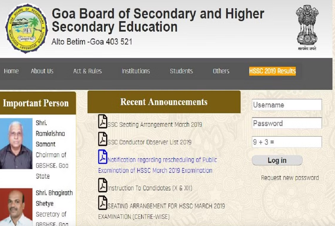The height and width of the screenshot is (226, 335).
Task: Open the Home menu item
Action: point(11,71)
